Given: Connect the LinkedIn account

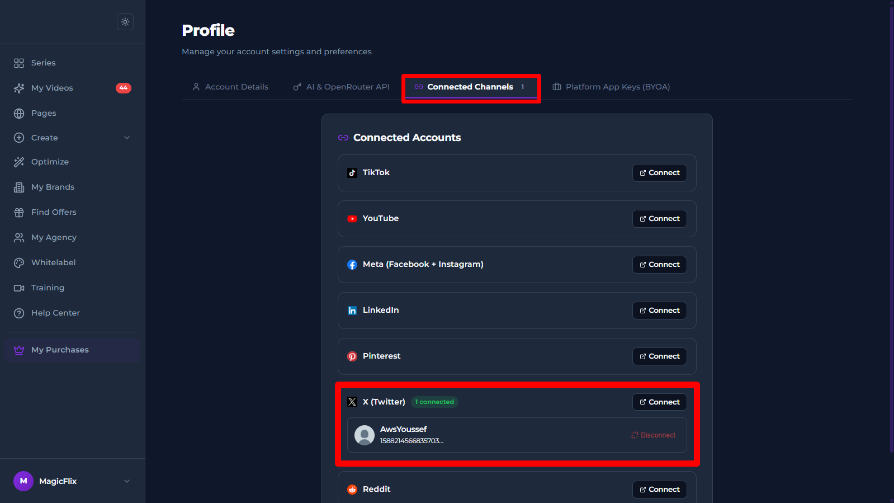Looking at the screenshot, I should [660, 311].
